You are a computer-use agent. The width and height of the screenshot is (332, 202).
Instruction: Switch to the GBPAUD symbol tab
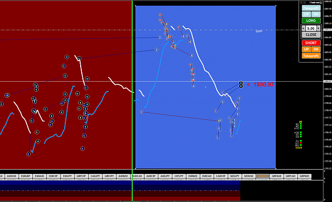coord(277,176)
